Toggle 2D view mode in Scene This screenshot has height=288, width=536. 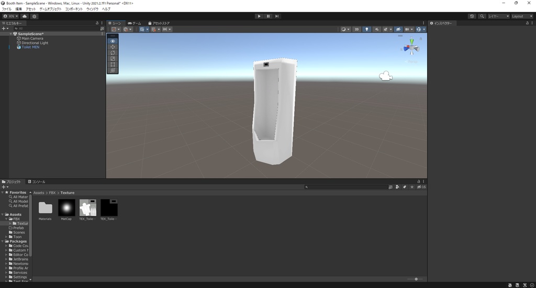pyautogui.click(x=356, y=29)
